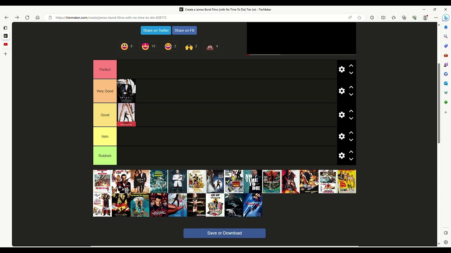451x253 pixels.
Task: Open split screen icon
Action: pos(383,18)
